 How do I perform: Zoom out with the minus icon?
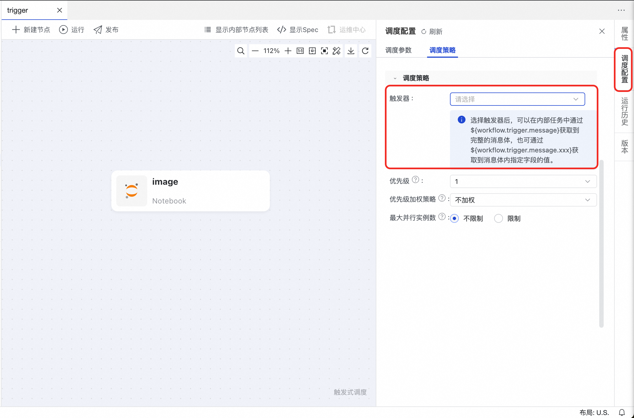(255, 51)
